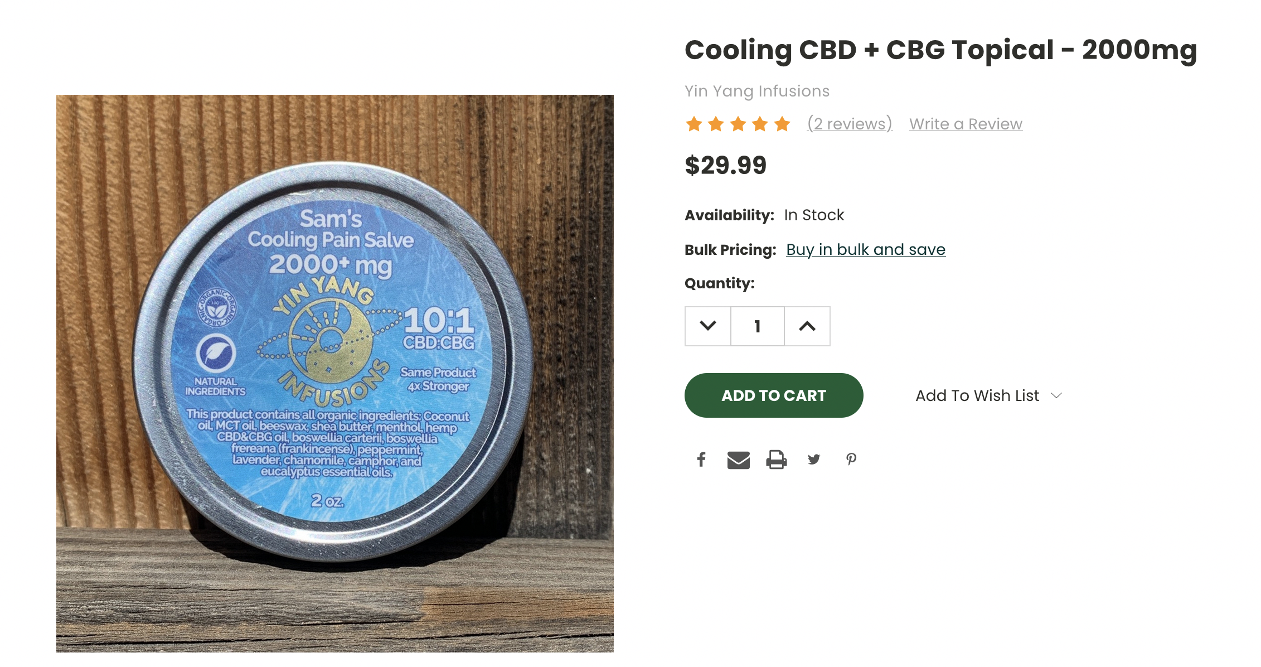Share product via email envelope icon
The image size is (1261, 667).
(738, 460)
